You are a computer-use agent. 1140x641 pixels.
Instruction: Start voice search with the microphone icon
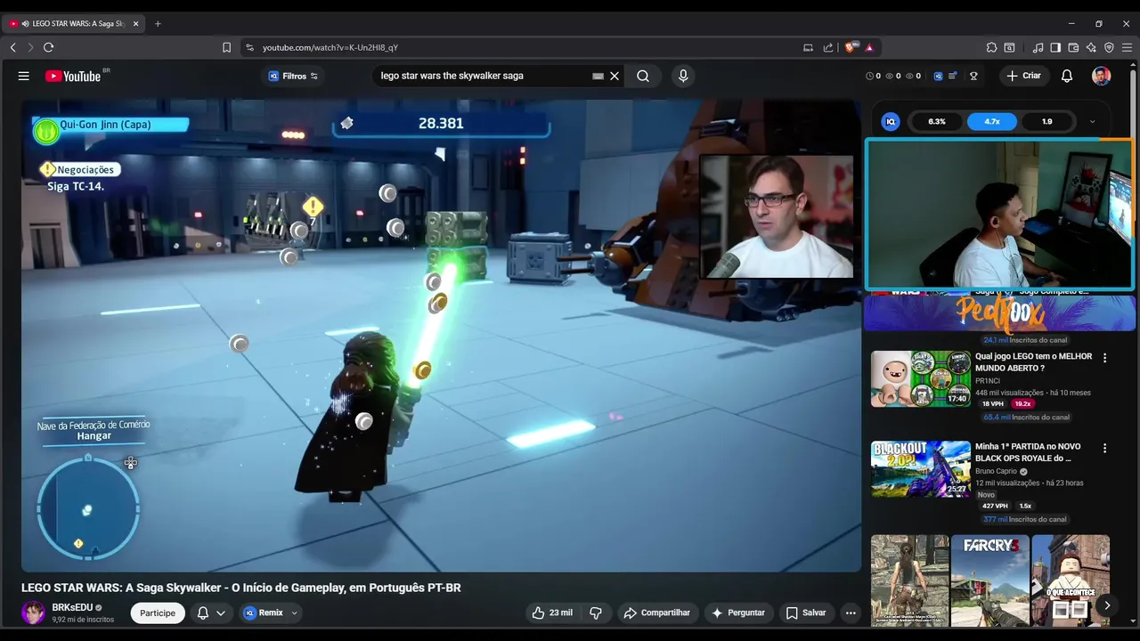pos(683,76)
